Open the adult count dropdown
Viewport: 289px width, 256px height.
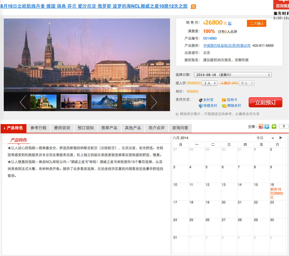coord(209,83)
